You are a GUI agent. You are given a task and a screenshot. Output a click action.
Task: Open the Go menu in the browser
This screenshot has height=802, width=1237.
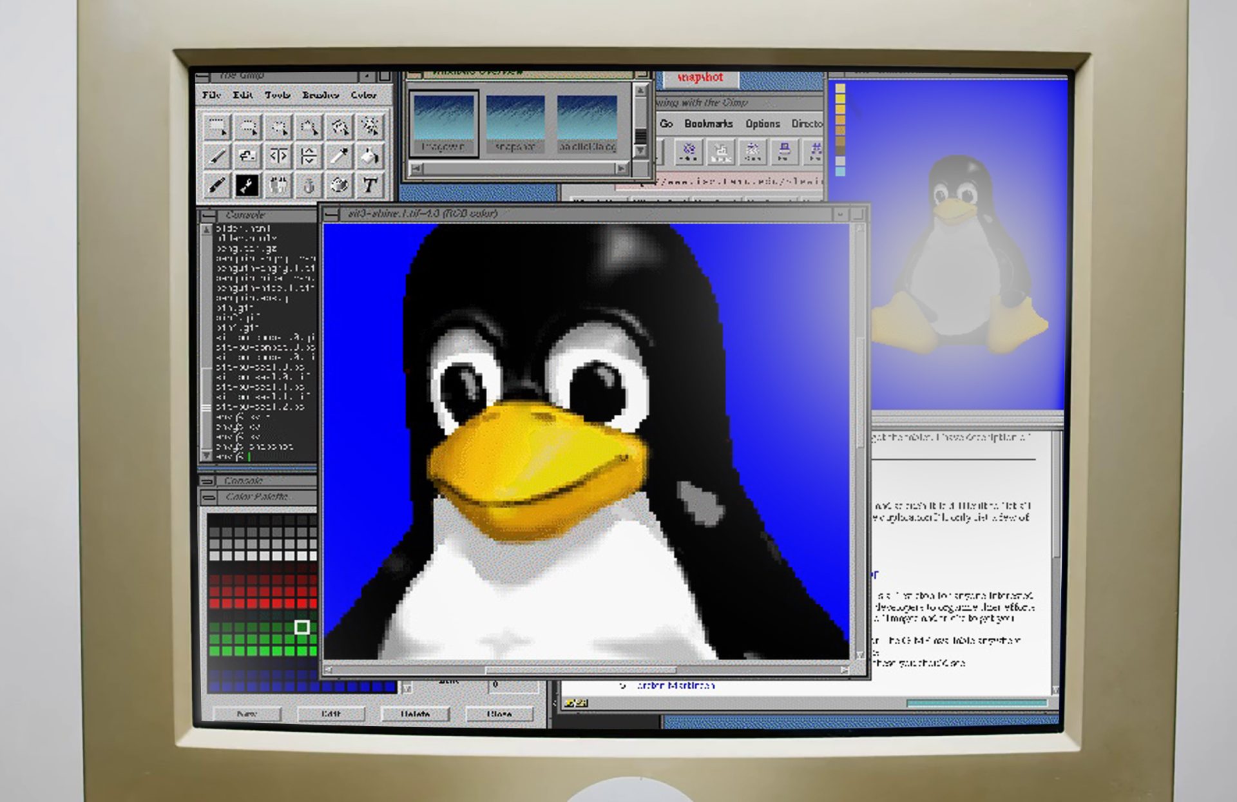666,123
